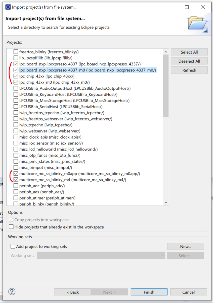This screenshot has width=213, height=303.
Task: Uncheck multicore_mc_sa_blinky_m0app checkbox
Action: pos(16,173)
